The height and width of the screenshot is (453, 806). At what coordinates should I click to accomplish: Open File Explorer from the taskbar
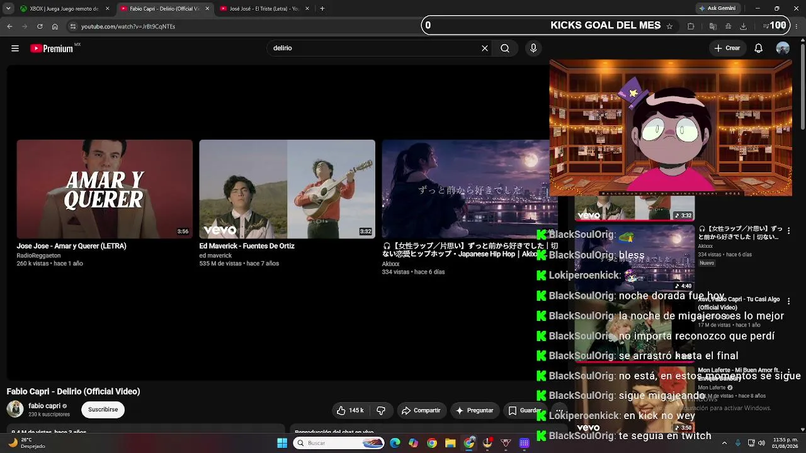point(450,443)
